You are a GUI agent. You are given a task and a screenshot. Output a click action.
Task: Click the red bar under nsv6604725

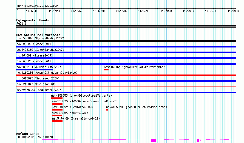57,110
